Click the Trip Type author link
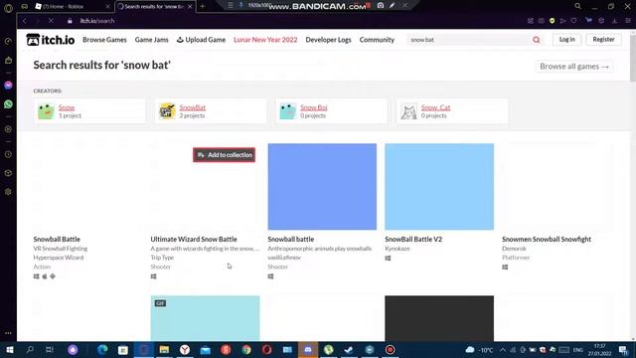Viewport: 636px width, 358px height. point(162,258)
